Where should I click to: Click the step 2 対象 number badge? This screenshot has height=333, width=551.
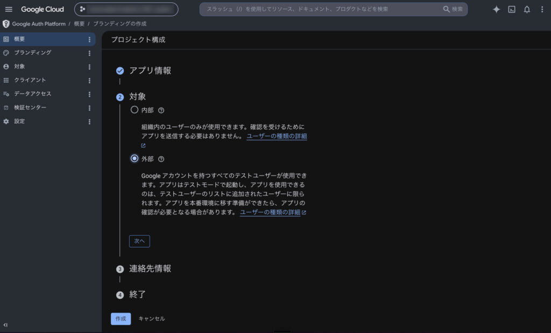pos(120,97)
